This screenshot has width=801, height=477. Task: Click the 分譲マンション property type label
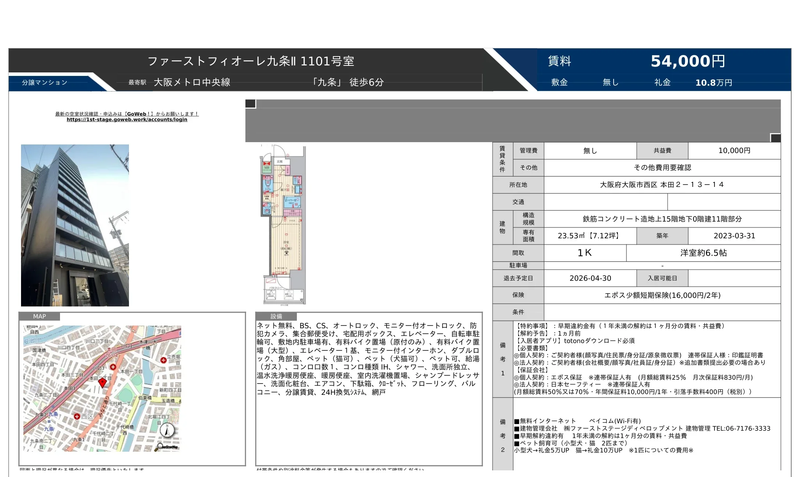tap(44, 82)
